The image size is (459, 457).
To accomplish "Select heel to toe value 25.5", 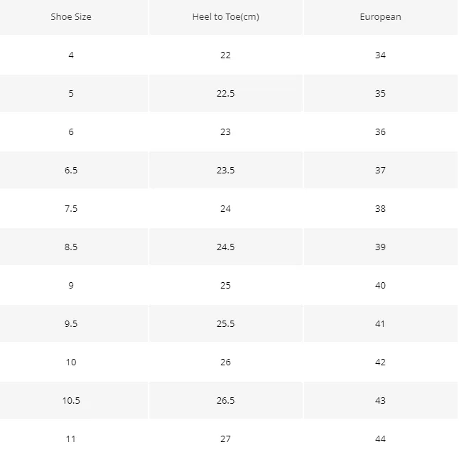I will coord(226,323).
